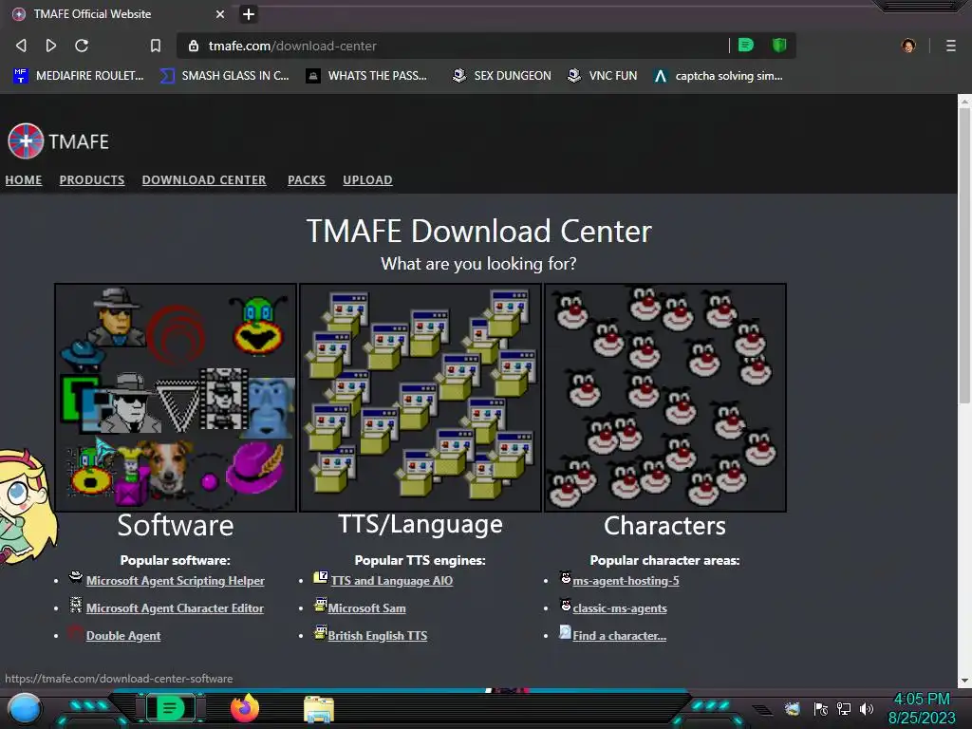This screenshot has height=729, width=972.
Task: Open WHATS THE PASS... bookmark
Action: [x=367, y=76]
